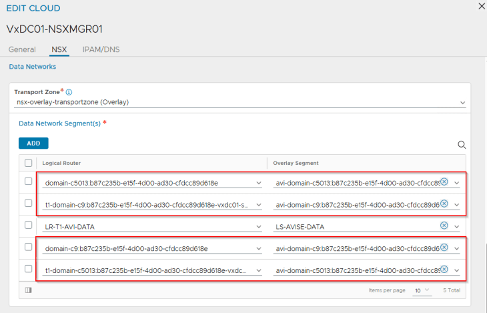Open search for data network segments
Viewport: 487px width, 313px height.
(x=462, y=144)
